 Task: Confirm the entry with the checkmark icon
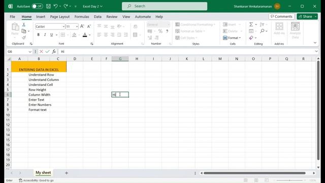pos(47,51)
